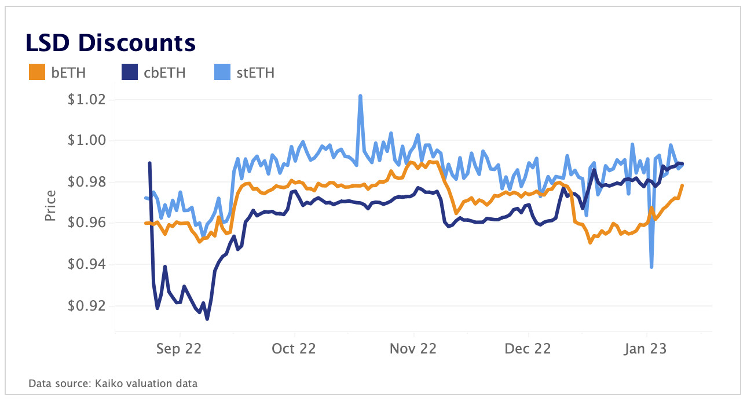Toggle the bETH series legend label
Image resolution: width=747 pixels, height=401 pixels.
tap(68, 73)
